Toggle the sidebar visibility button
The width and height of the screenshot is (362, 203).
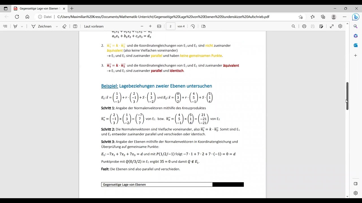[x=355, y=184]
